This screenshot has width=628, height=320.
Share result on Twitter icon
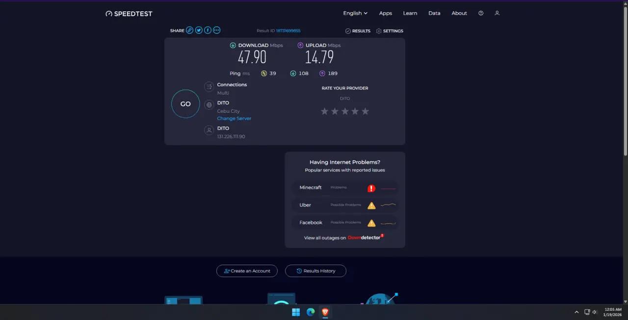(x=199, y=30)
